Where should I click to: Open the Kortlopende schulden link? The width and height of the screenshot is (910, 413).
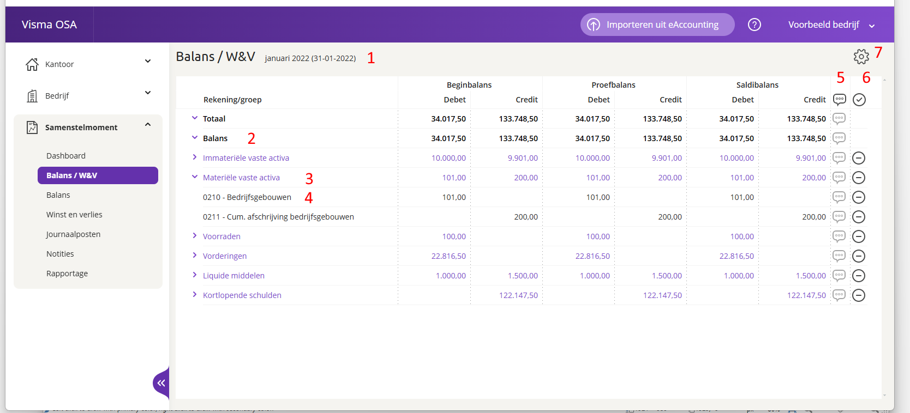click(x=242, y=295)
